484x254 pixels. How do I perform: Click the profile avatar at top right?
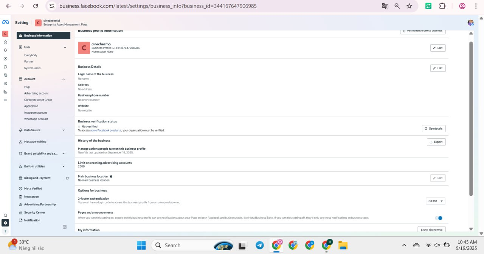[x=470, y=23]
